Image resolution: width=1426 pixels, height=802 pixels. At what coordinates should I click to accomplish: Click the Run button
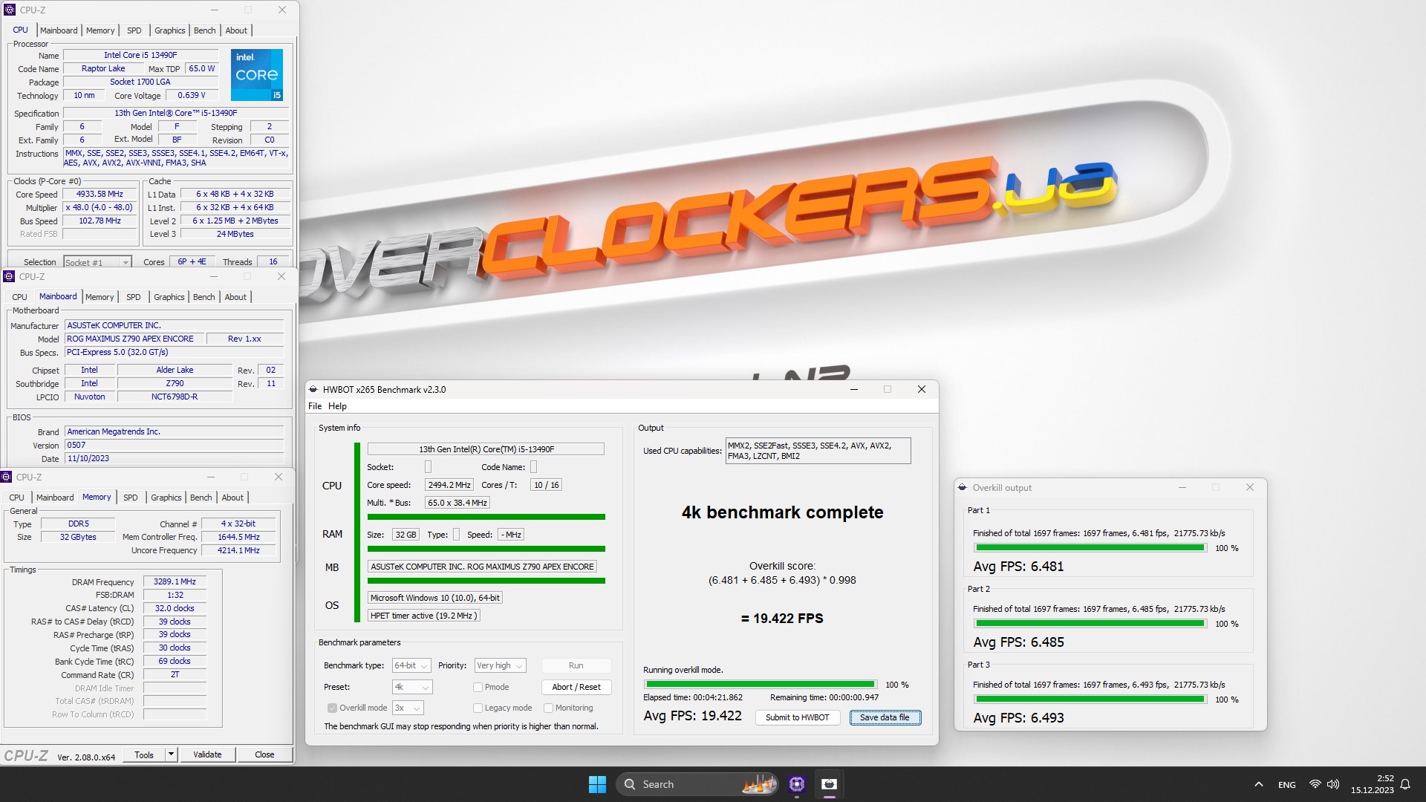[576, 665]
